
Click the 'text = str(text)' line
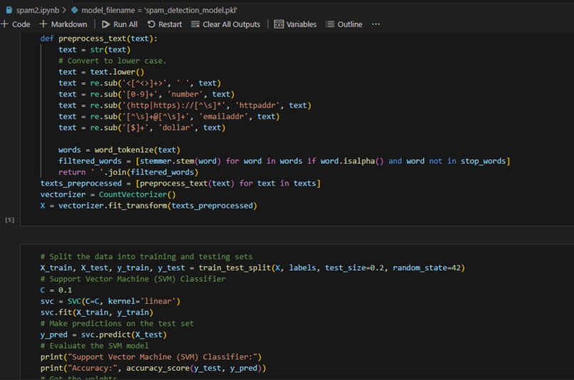pyautogui.click(x=95, y=49)
